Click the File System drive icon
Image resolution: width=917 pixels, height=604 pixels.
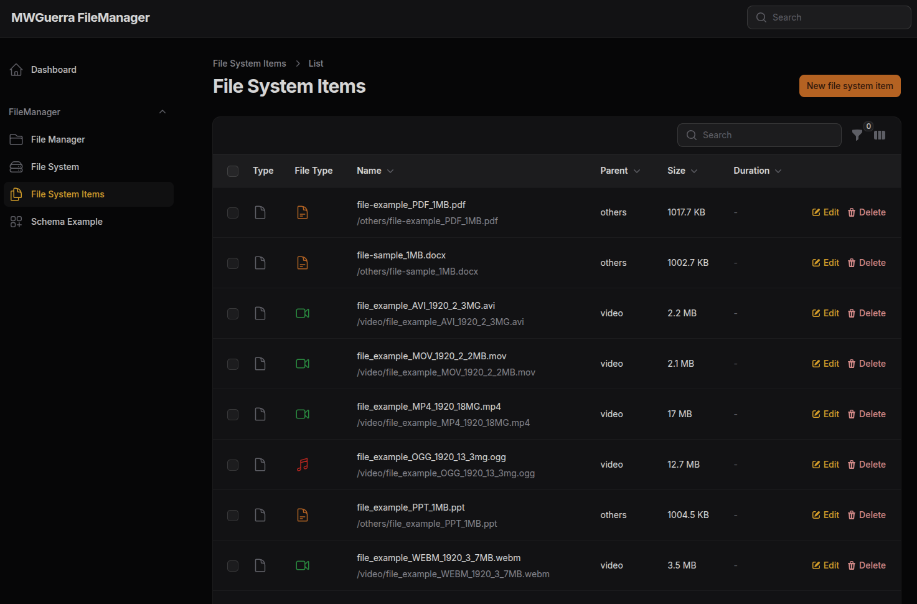(16, 167)
